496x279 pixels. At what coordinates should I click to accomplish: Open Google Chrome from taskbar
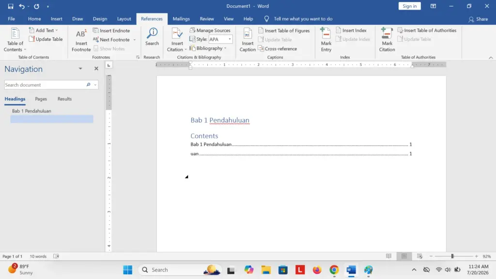coord(334,270)
